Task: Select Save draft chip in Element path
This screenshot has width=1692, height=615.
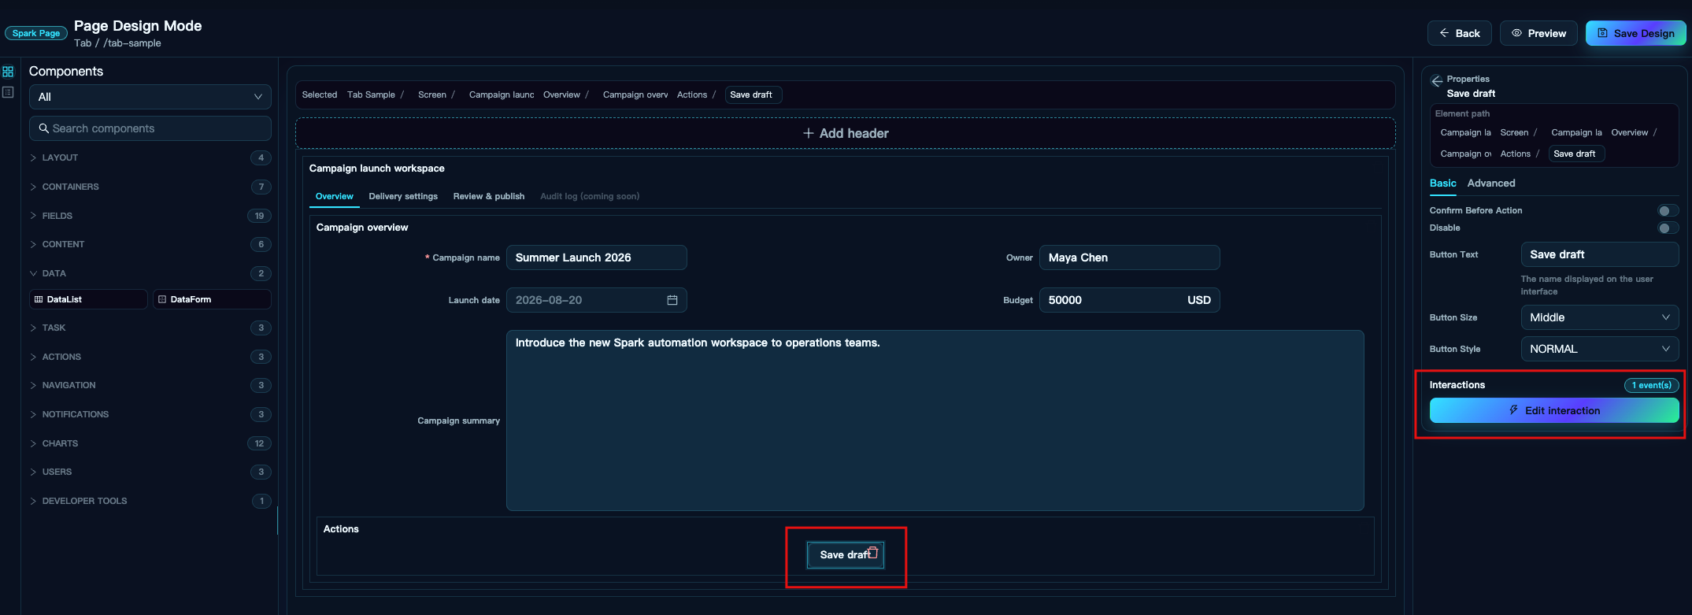Action: [1575, 154]
